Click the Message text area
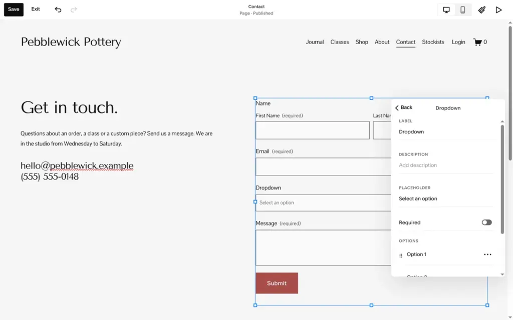The width and height of the screenshot is (513, 320). [x=323, y=247]
